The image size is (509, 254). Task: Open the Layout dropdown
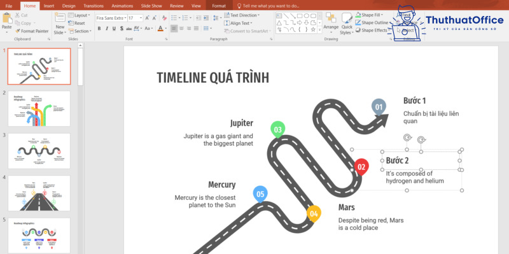[79, 15]
